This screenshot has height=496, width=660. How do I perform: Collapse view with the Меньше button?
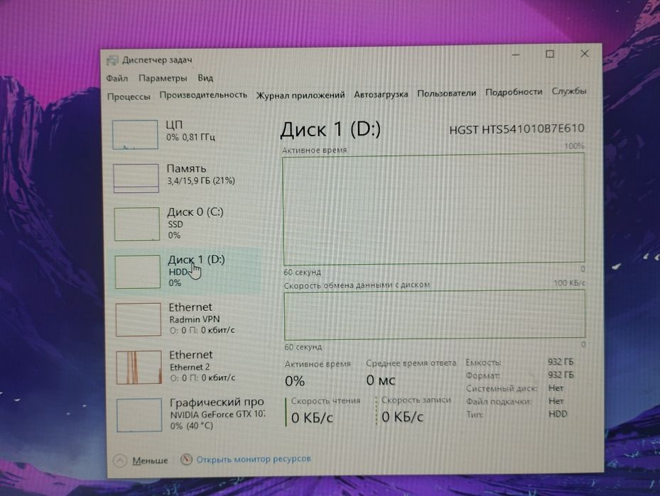point(141,461)
